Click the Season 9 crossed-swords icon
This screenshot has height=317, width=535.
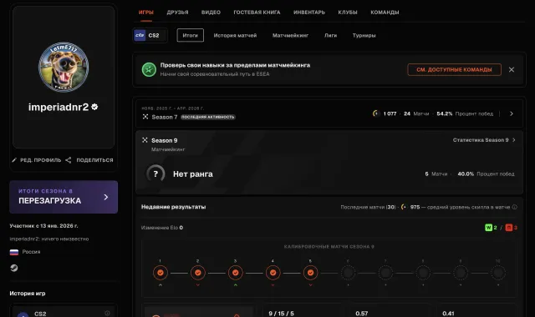click(145, 140)
